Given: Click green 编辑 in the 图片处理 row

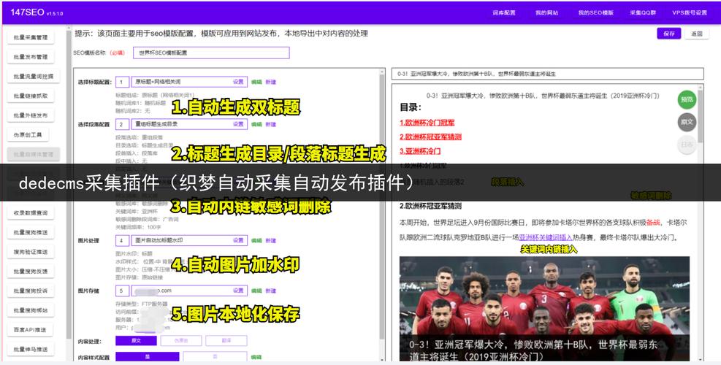Looking at the screenshot, I should click(x=256, y=241).
